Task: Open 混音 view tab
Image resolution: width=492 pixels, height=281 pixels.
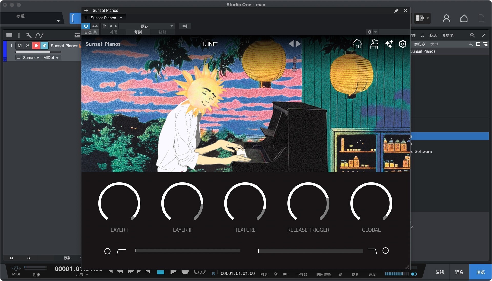Action: point(459,272)
